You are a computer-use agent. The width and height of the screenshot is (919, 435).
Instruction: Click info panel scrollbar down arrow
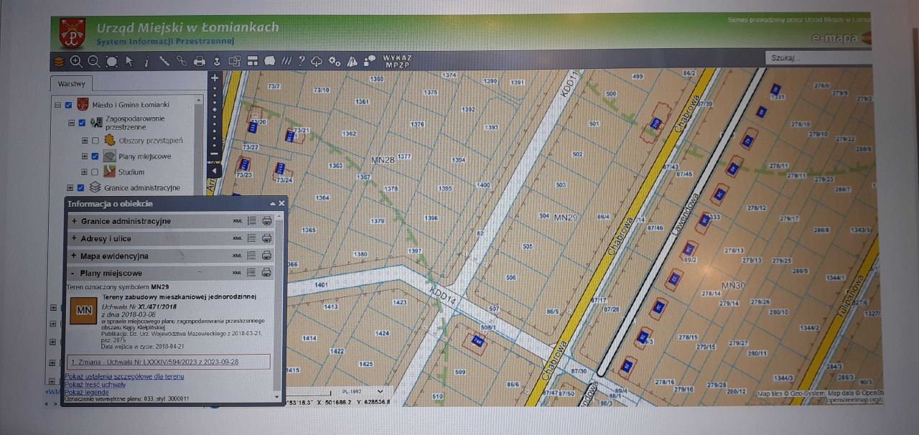coord(278,396)
